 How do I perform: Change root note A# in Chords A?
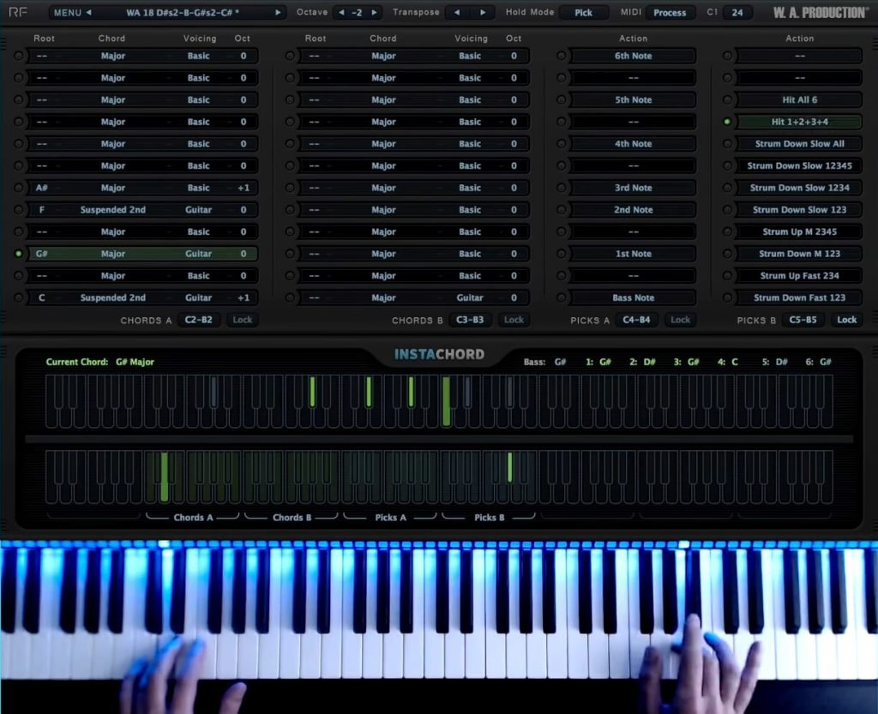[42, 188]
